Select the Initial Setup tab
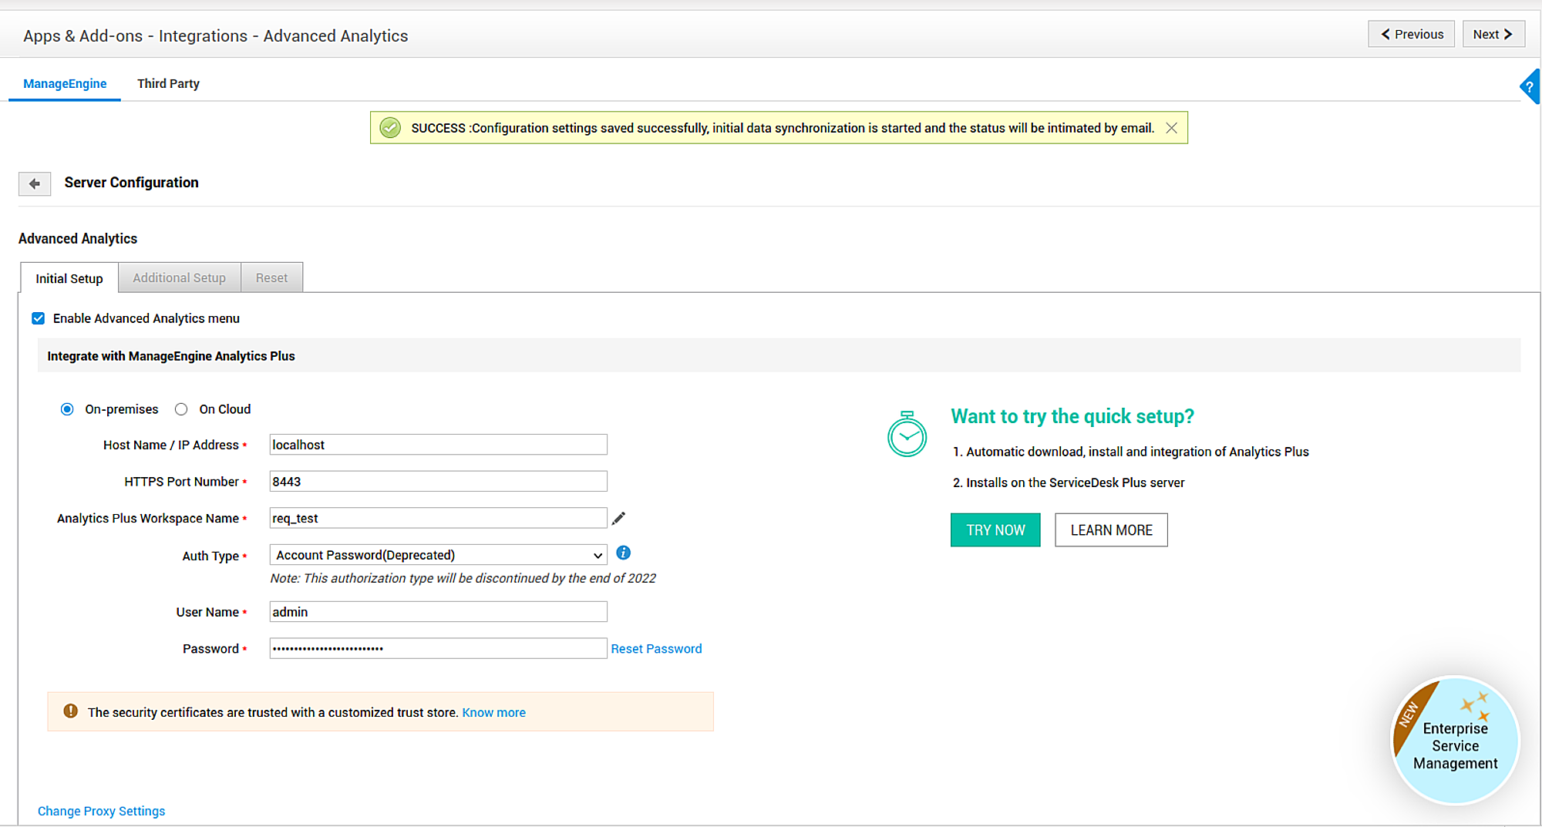The height and width of the screenshot is (827, 1542). point(69,278)
